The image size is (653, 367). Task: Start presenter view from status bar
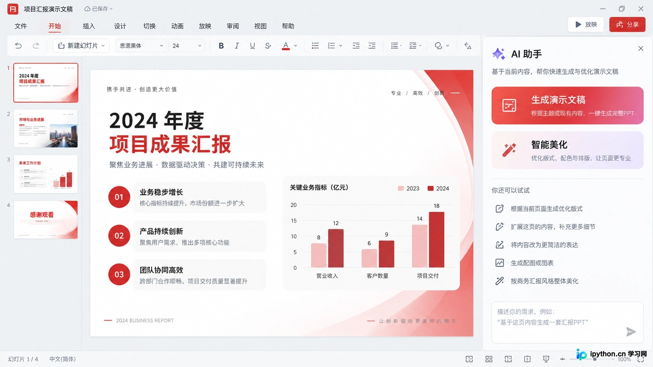(546, 359)
